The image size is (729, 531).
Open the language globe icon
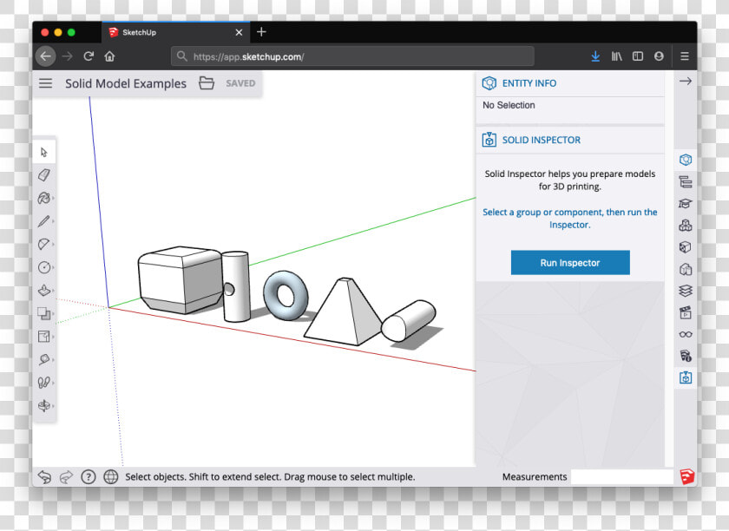[111, 476]
